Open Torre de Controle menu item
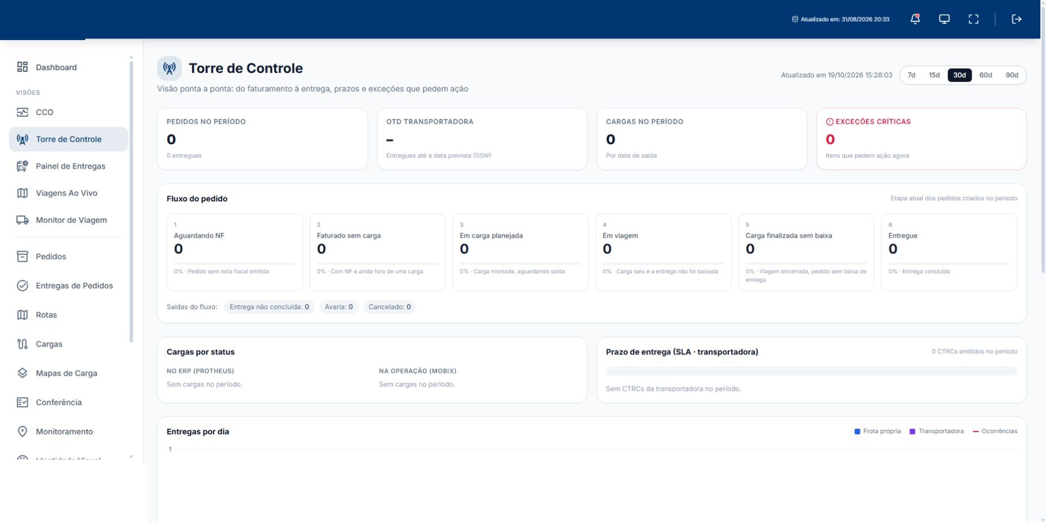This screenshot has height=523, width=1046. coord(69,139)
